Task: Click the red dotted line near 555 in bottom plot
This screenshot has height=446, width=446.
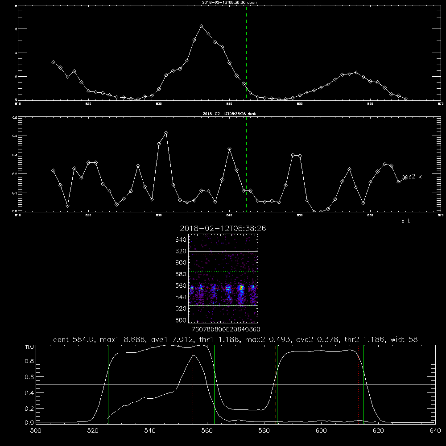Action: point(193,384)
